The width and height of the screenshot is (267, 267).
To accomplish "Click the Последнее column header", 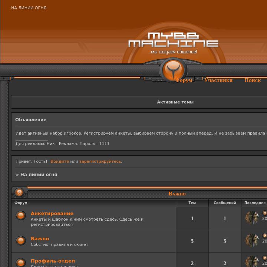I will tap(256, 203).
